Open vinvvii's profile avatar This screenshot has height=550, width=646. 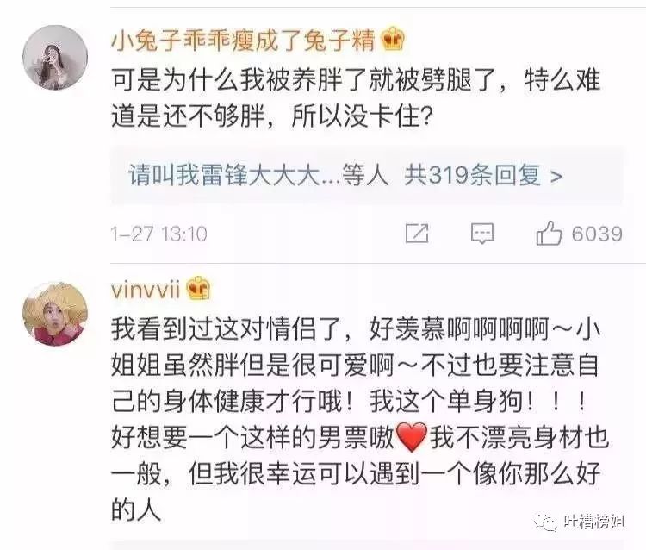tap(55, 314)
